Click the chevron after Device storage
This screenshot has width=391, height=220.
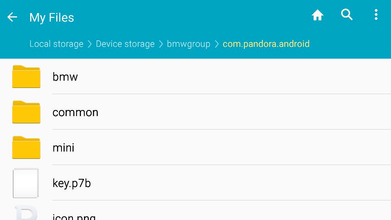[x=161, y=44]
